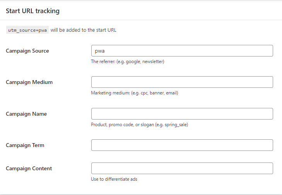
Task: Click the 'Marketing medium' hint text
Action: pos(135,93)
